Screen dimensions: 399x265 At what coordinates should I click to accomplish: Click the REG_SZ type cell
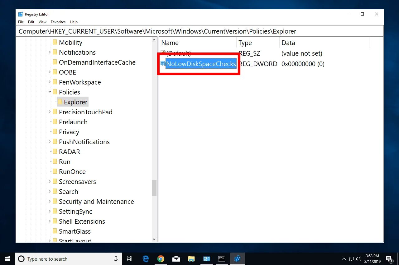249,53
